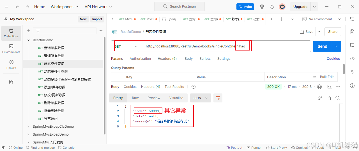359x151 pixels.
Task: Open the Send options dropdown arrow
Action: [337, 46]
